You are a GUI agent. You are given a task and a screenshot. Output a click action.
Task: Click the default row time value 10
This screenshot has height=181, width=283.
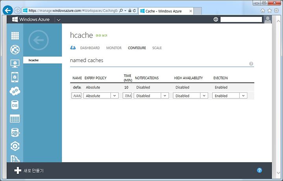click(x=126, y=87)
